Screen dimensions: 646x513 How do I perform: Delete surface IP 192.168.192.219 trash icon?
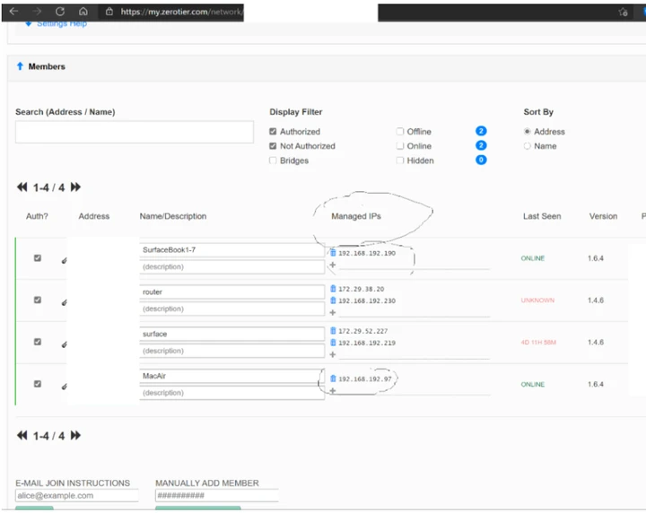coord(333,342)
